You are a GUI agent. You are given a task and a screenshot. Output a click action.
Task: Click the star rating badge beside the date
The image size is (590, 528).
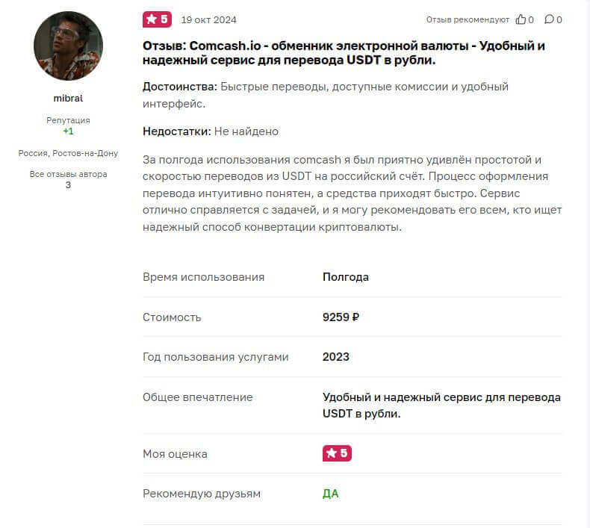157,19
